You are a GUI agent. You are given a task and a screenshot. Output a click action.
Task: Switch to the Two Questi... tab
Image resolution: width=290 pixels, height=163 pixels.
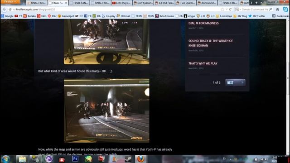click(x=186, y=3)
